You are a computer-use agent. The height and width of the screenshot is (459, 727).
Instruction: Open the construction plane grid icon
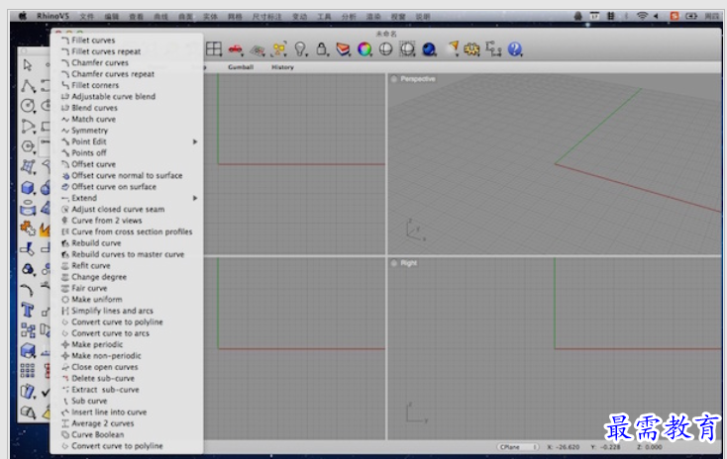258,49
